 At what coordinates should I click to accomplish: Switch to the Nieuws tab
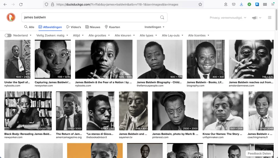[93, 27]
